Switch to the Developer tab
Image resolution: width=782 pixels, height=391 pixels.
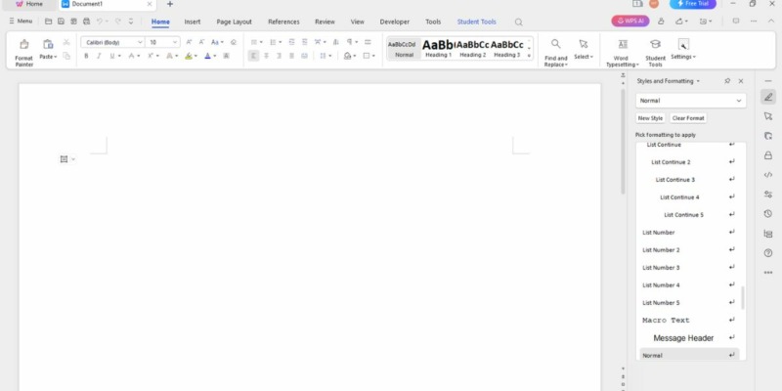tap(395, 22)
